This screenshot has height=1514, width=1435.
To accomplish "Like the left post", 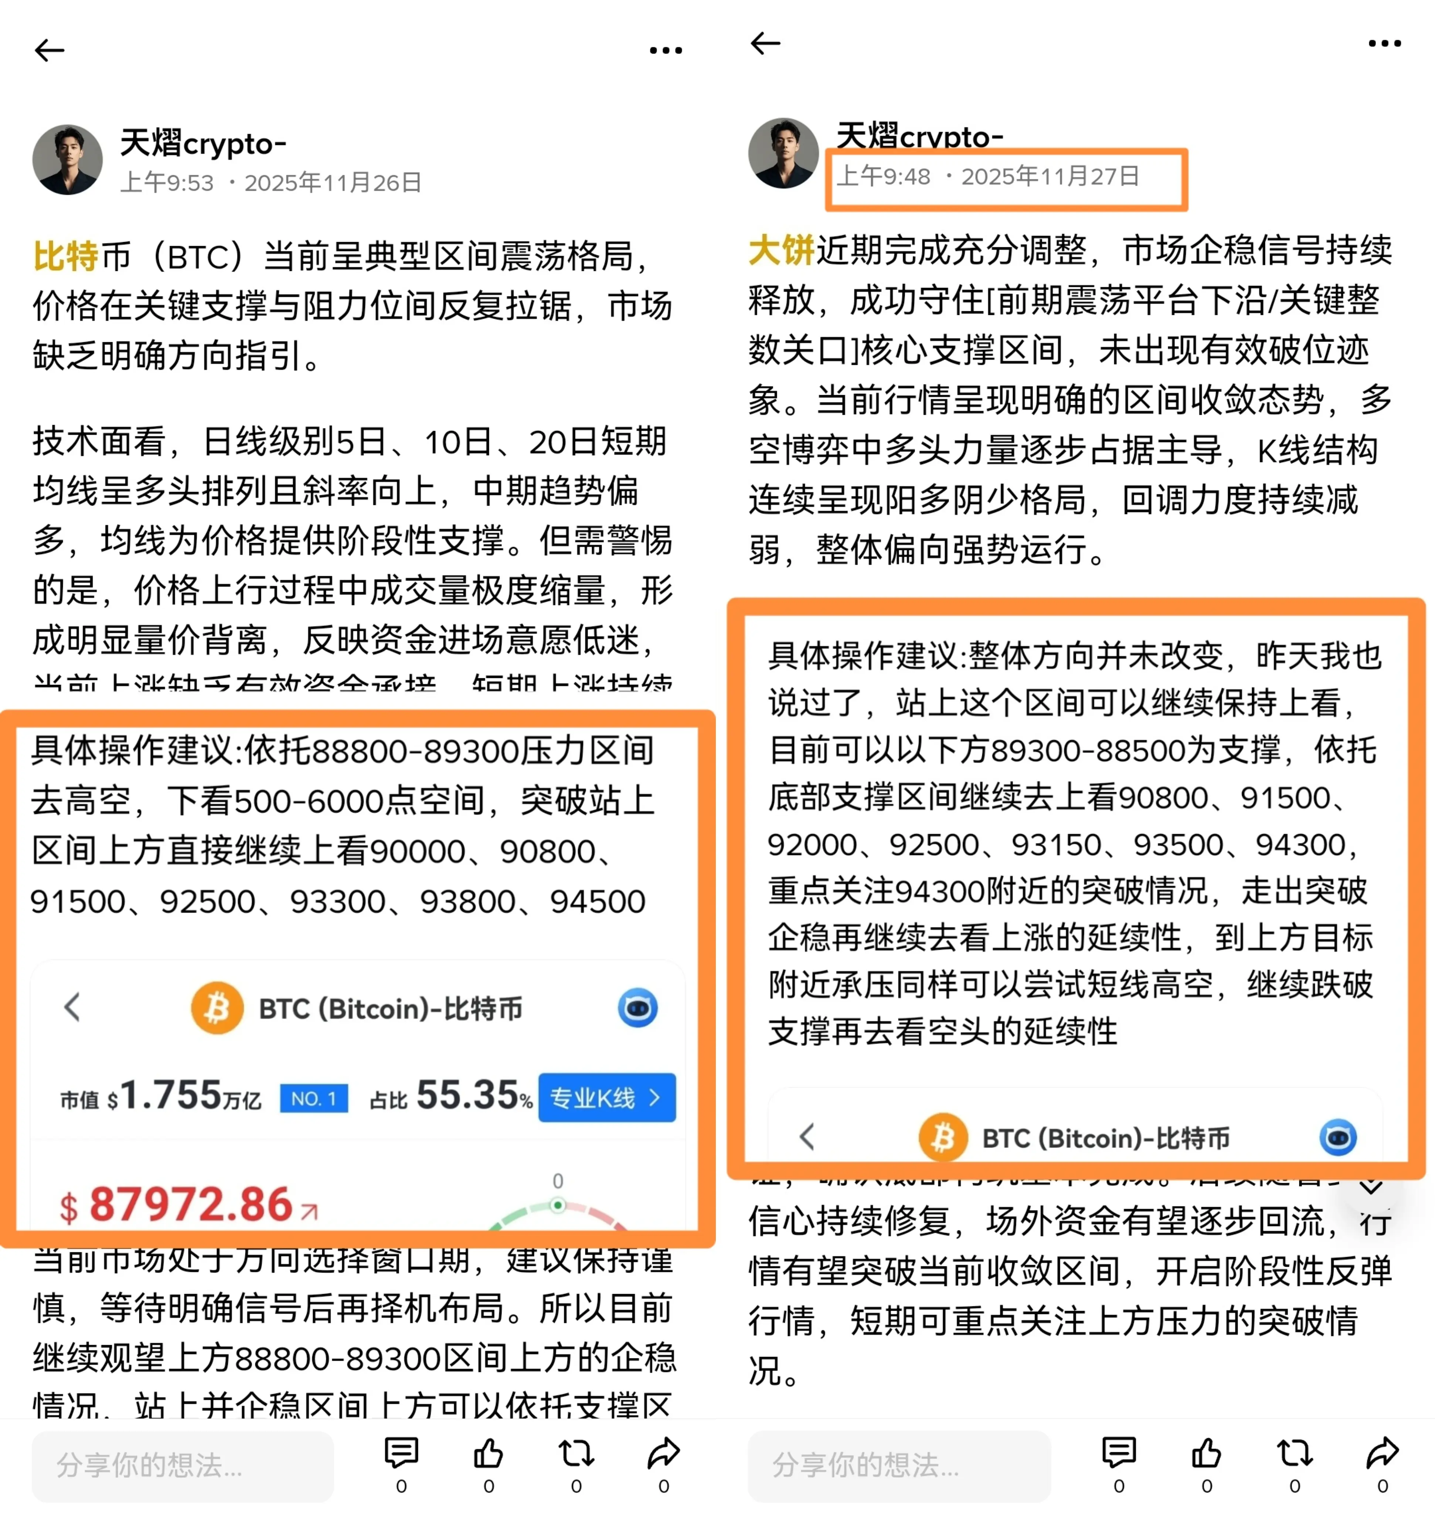I will 489,1453.
